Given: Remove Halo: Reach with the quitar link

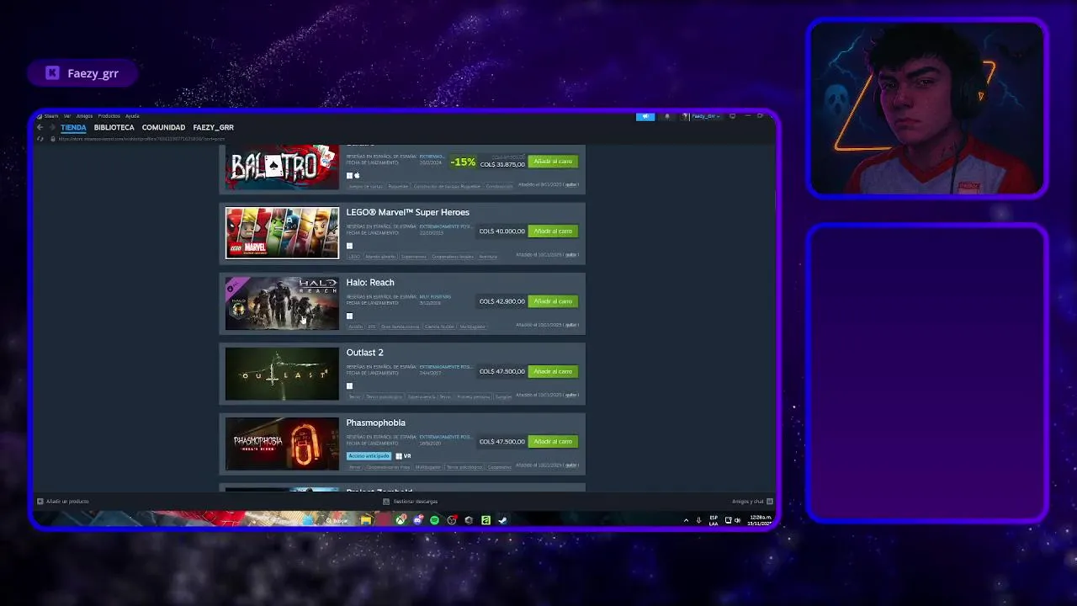Looking at the screenshot, I should (x=571, y=325).
